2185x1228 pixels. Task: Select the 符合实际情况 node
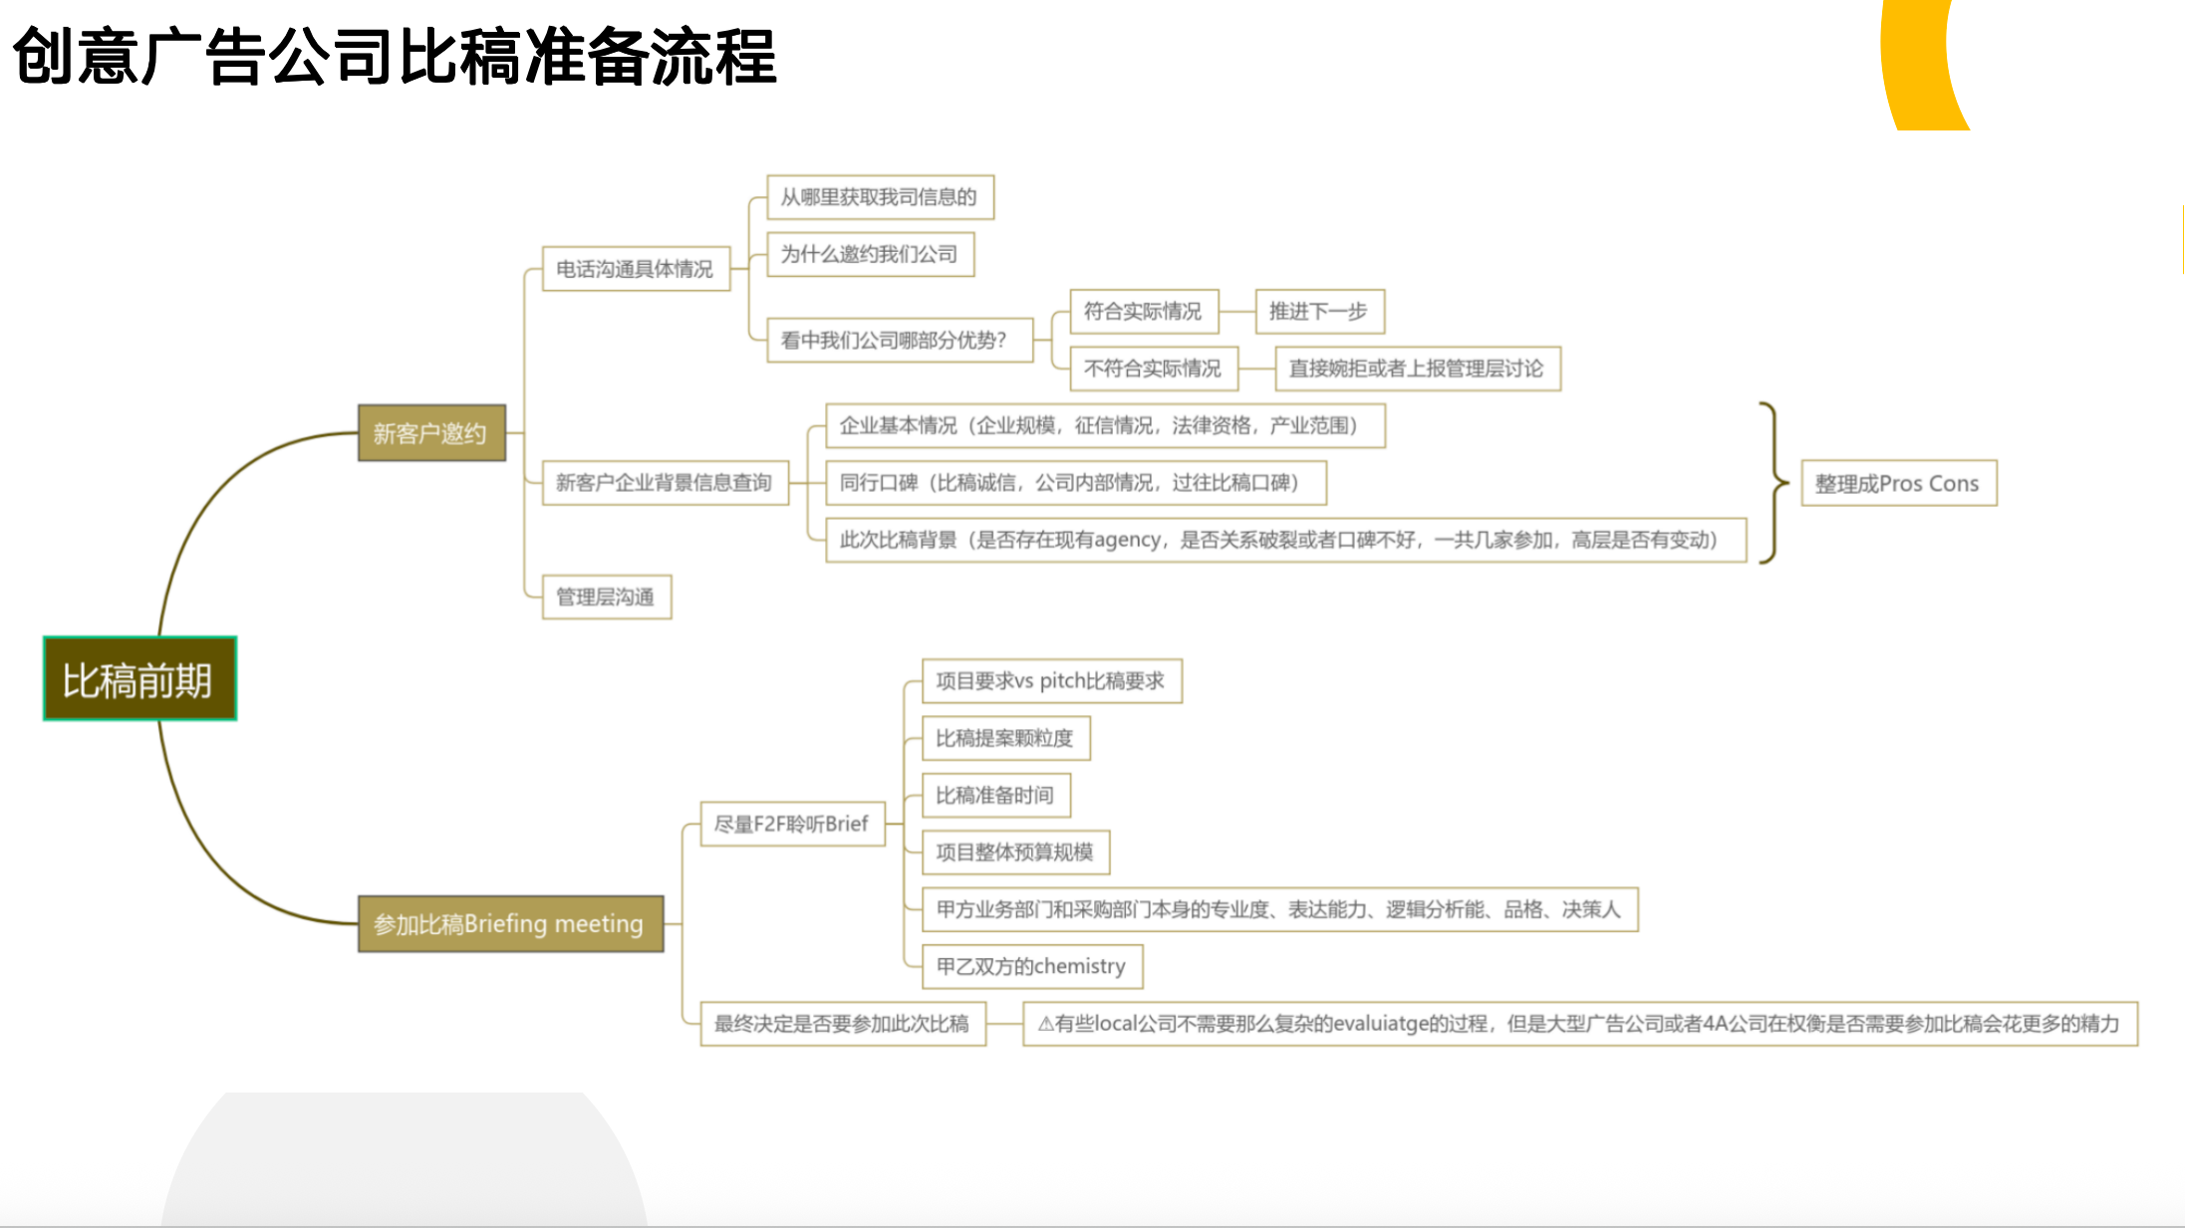pyautogui.click(x=1143, y=312)
